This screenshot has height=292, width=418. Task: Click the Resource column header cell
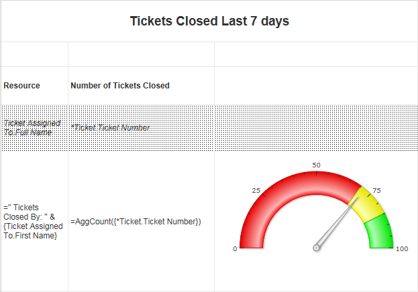35,86
